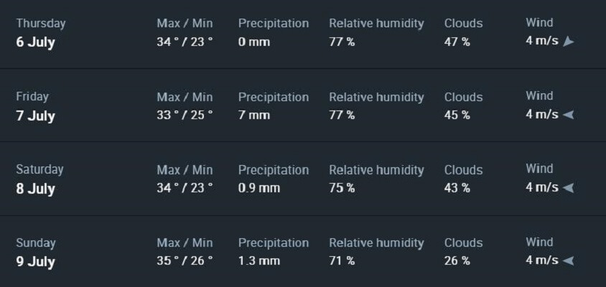Click the 35° / 26° temperature on Sunday
Screen dimensions: 606x287
pos(185,261)
